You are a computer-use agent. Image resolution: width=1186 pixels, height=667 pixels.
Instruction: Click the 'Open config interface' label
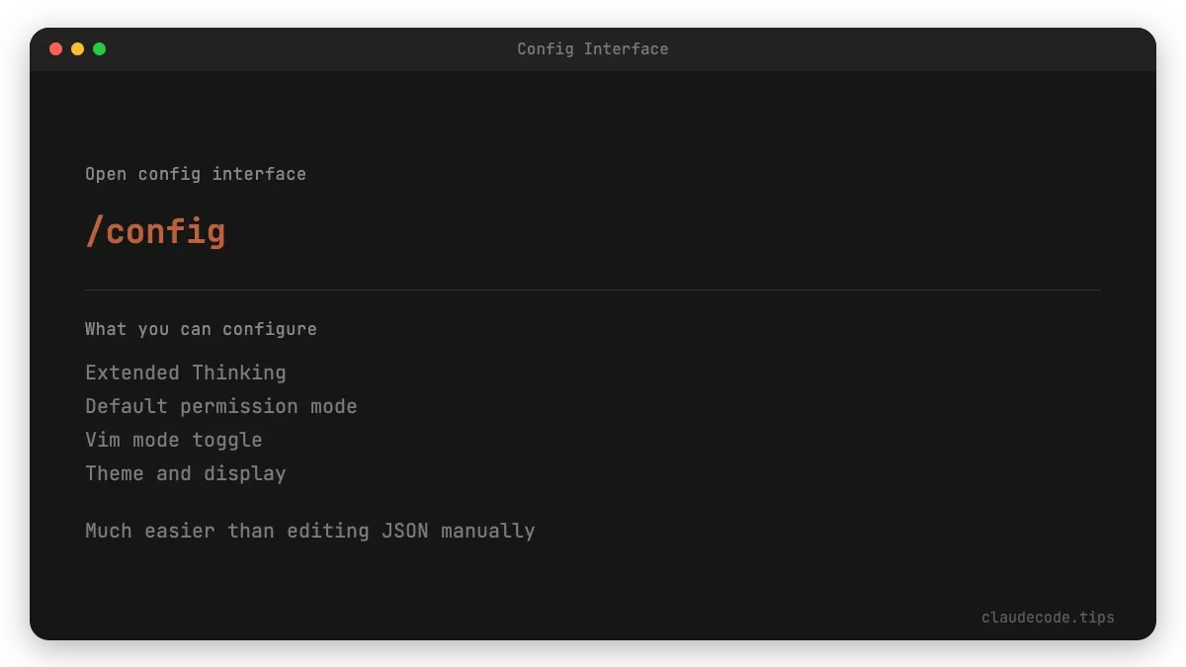pyautogui.click(x=196, y=173)
